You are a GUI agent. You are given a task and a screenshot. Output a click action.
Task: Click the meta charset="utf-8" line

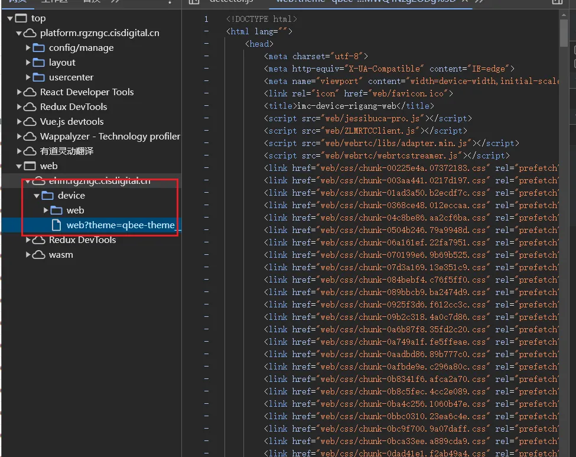pos(315,56)
